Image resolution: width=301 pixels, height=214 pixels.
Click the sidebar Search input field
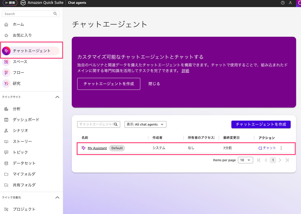28,14
